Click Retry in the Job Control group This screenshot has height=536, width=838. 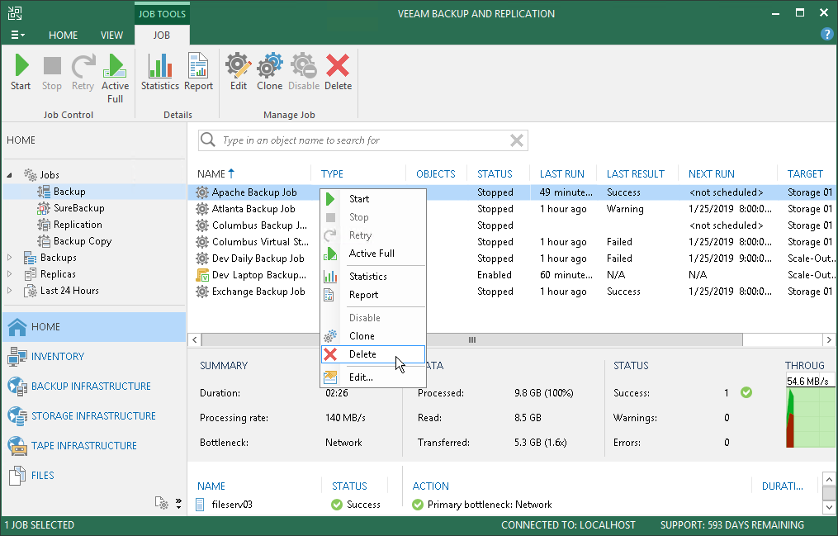[x=83, y=72]
